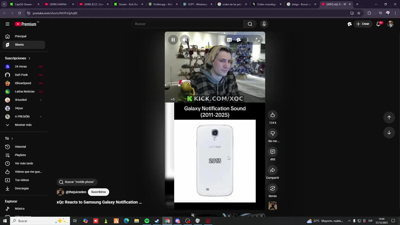Open the Chrome extensions puzzle icon
400x225 pixels.
(369, 13)
